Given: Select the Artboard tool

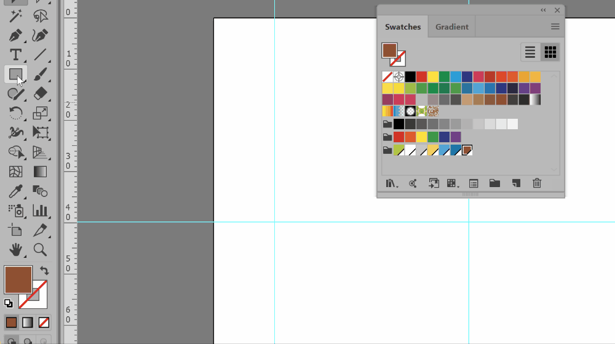Looking at the screenshot, I should (x=16, y=230).
